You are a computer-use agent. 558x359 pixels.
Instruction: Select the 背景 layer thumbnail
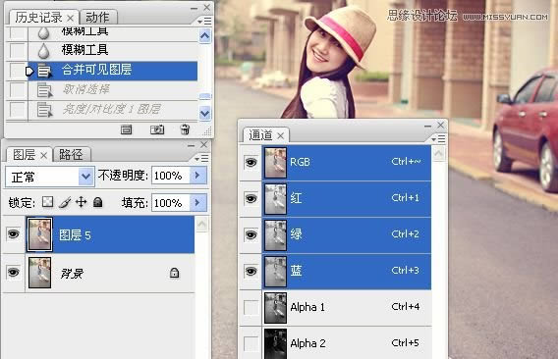39,273
